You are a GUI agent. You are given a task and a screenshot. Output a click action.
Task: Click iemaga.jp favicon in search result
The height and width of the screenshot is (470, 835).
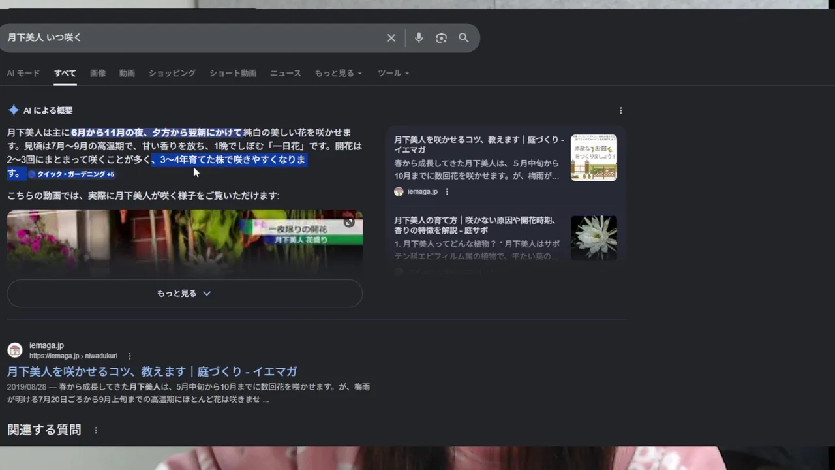(x=15, y=350)
